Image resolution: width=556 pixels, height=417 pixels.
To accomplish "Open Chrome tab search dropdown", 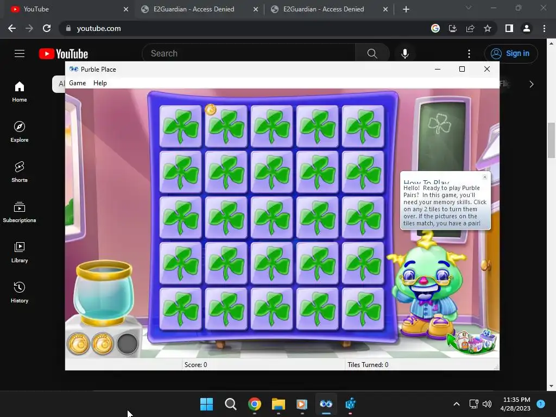I will click(x=469, y=8).
